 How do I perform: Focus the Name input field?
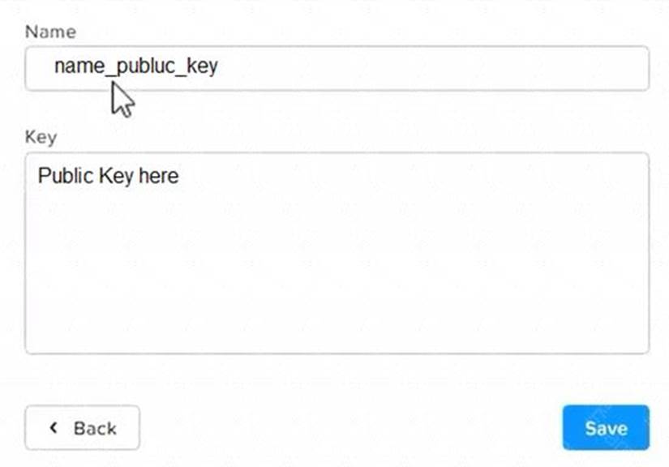pos(337,68)
